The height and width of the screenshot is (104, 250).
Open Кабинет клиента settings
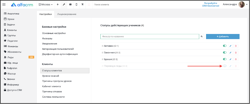(x=51, y=86)
